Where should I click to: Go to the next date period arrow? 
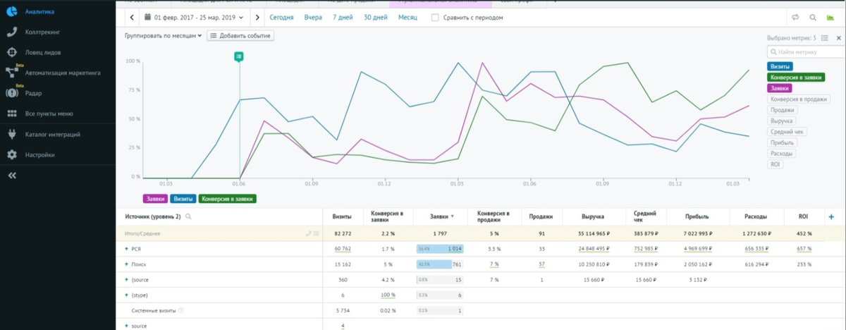point(257,17)
